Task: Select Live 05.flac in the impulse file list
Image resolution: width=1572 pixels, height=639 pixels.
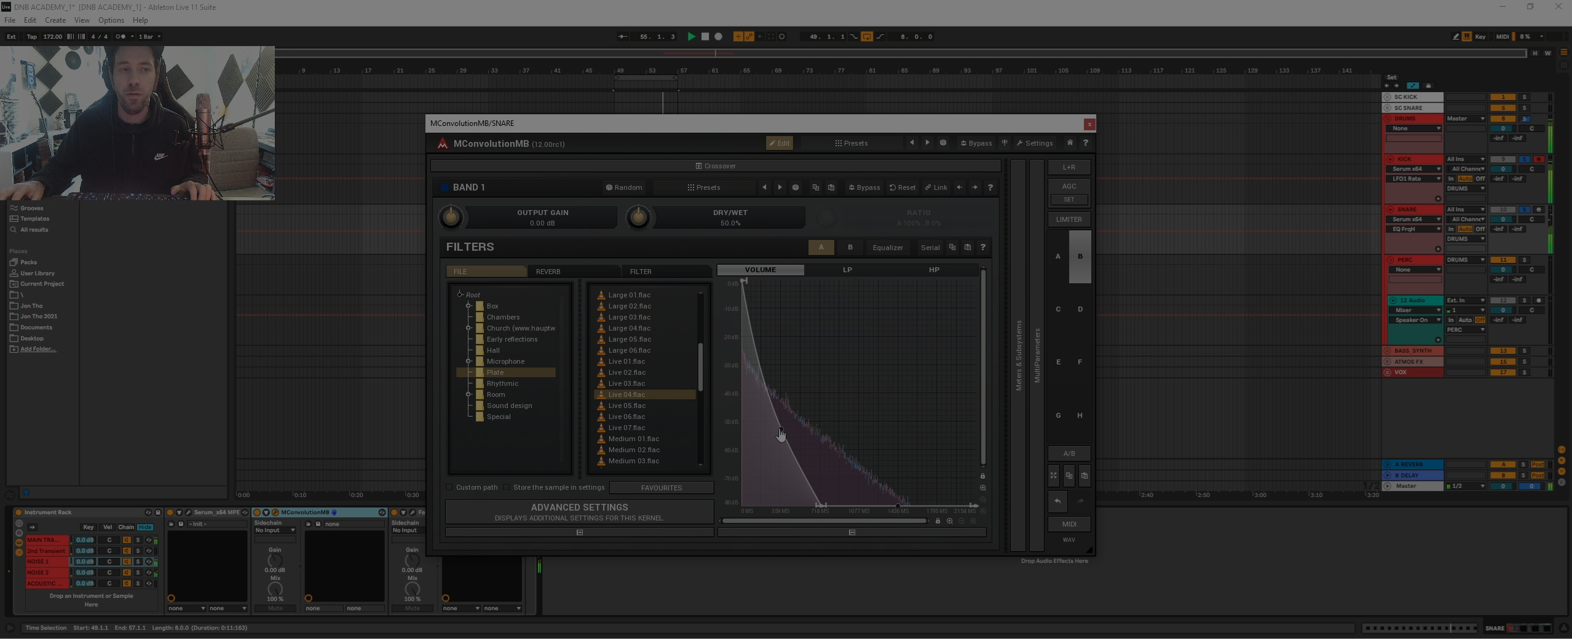Action: pyautogui.click(x=645, y=406)
